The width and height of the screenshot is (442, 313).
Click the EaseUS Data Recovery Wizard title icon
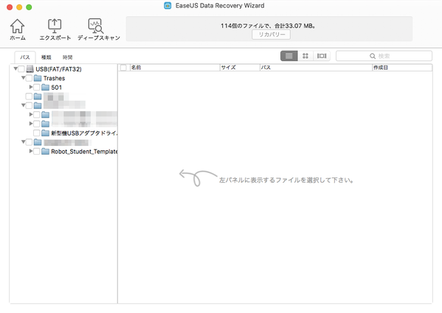coord(168,6)
